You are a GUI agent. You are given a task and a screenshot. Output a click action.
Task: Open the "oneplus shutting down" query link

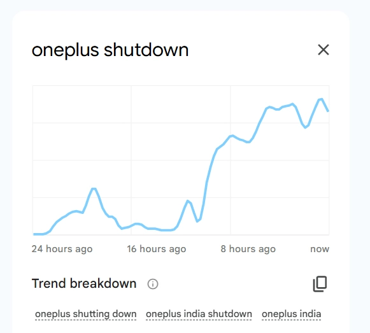click(86, 314)
